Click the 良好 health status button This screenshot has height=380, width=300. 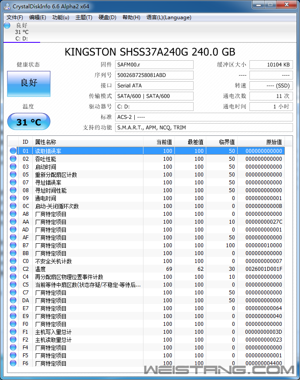[x=29, y=84]
